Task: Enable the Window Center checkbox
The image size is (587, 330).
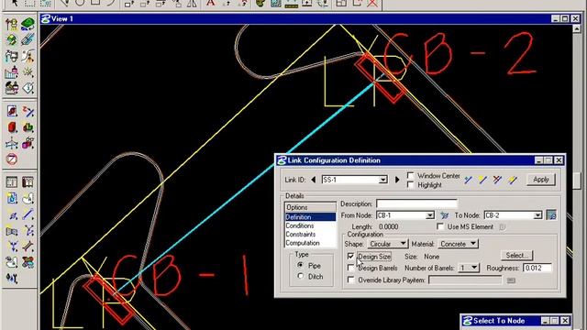Action: click(x=411, y=175)
